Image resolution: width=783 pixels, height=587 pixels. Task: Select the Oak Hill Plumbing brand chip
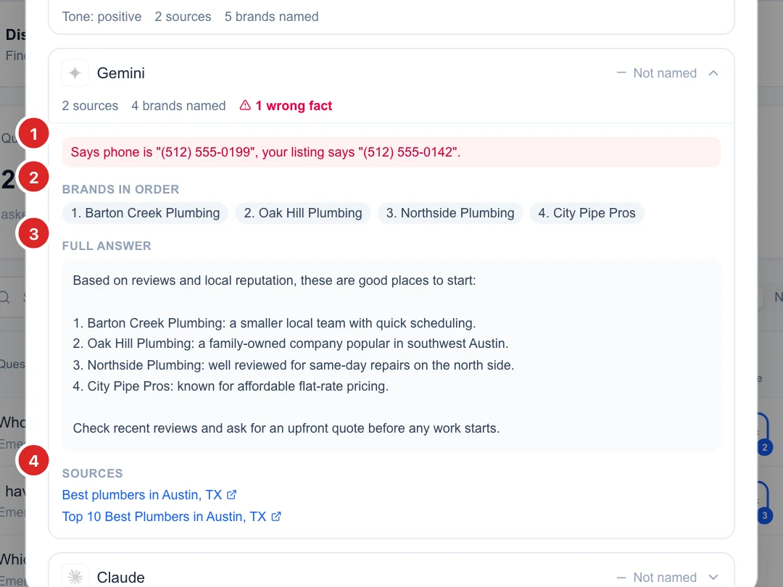coord(302,213)
